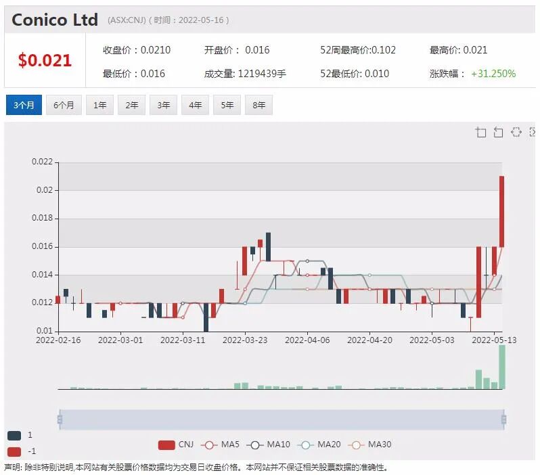Image resolution: width=540 pixels, height=475 pixels.
Task: Click the tall red candlestick on 2022-05-16
Action: pyautogui.click(x=502, y=212)
